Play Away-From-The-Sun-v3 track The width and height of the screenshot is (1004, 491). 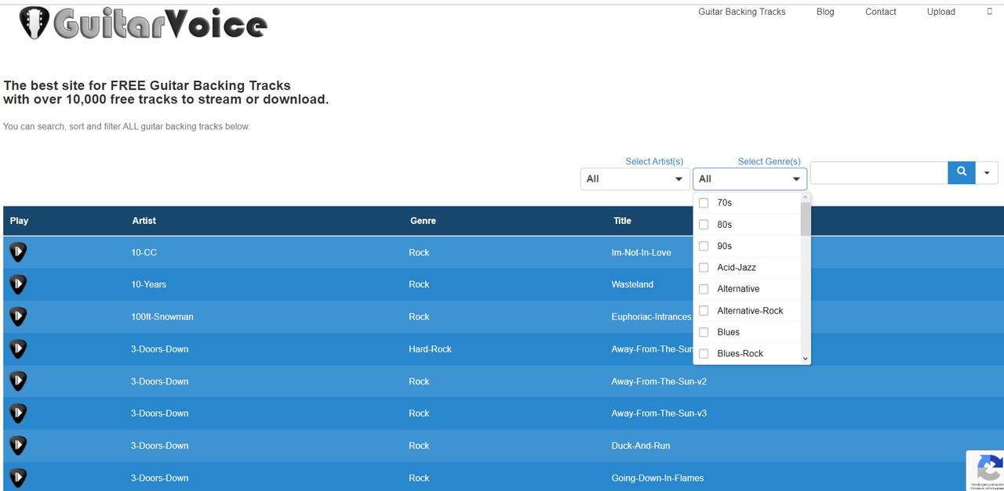pos(18,413)
